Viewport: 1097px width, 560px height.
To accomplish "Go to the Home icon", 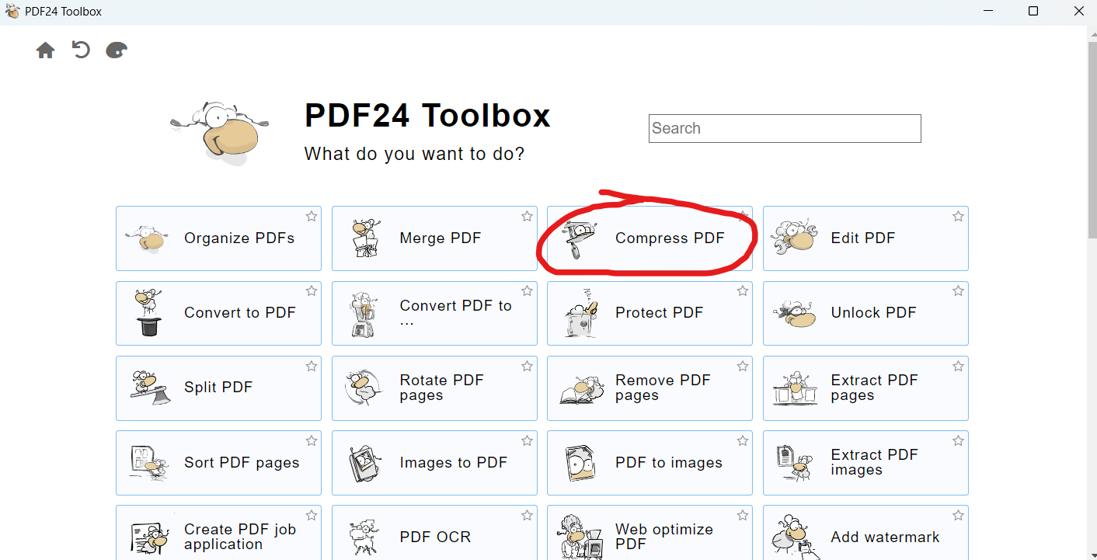I will click(46, 50).
